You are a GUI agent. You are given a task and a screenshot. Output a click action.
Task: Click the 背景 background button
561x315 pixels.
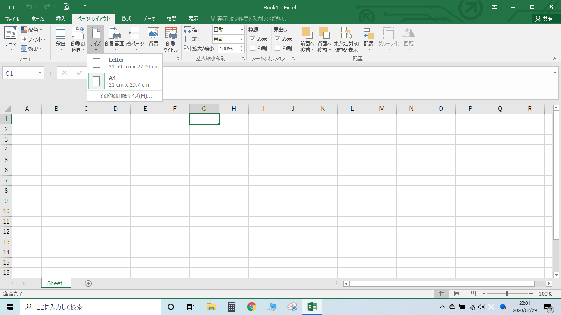[x=153, y=37]
